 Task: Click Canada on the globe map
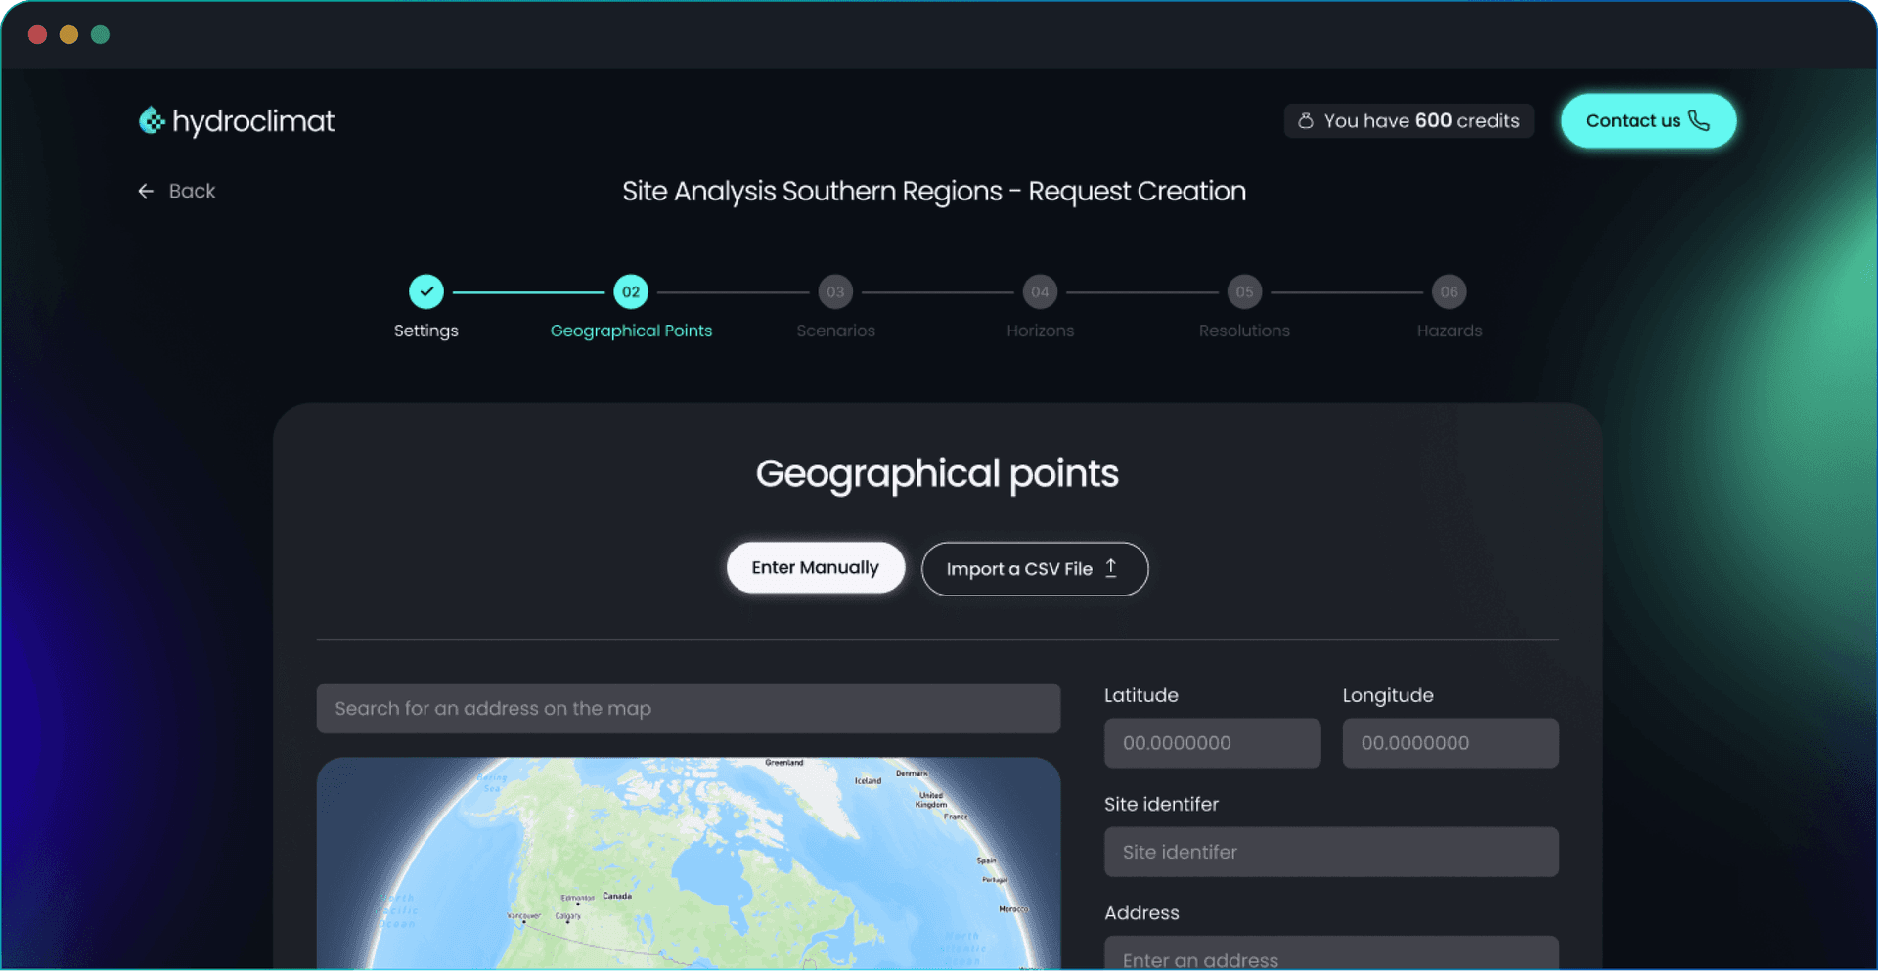point(616,896)
